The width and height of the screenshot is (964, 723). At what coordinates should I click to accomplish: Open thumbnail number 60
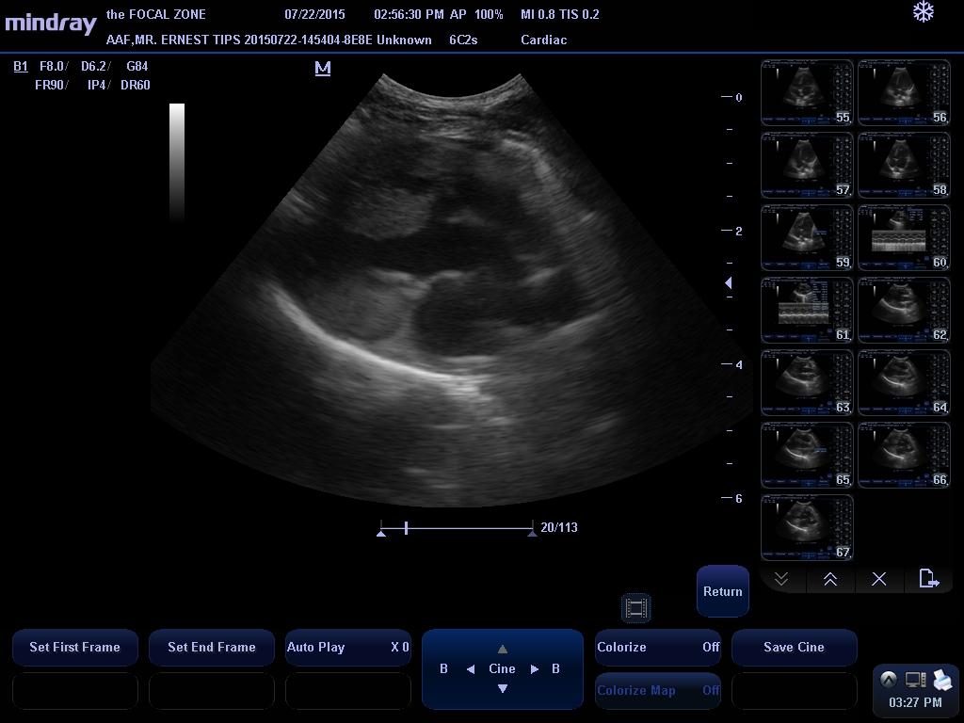904,238
